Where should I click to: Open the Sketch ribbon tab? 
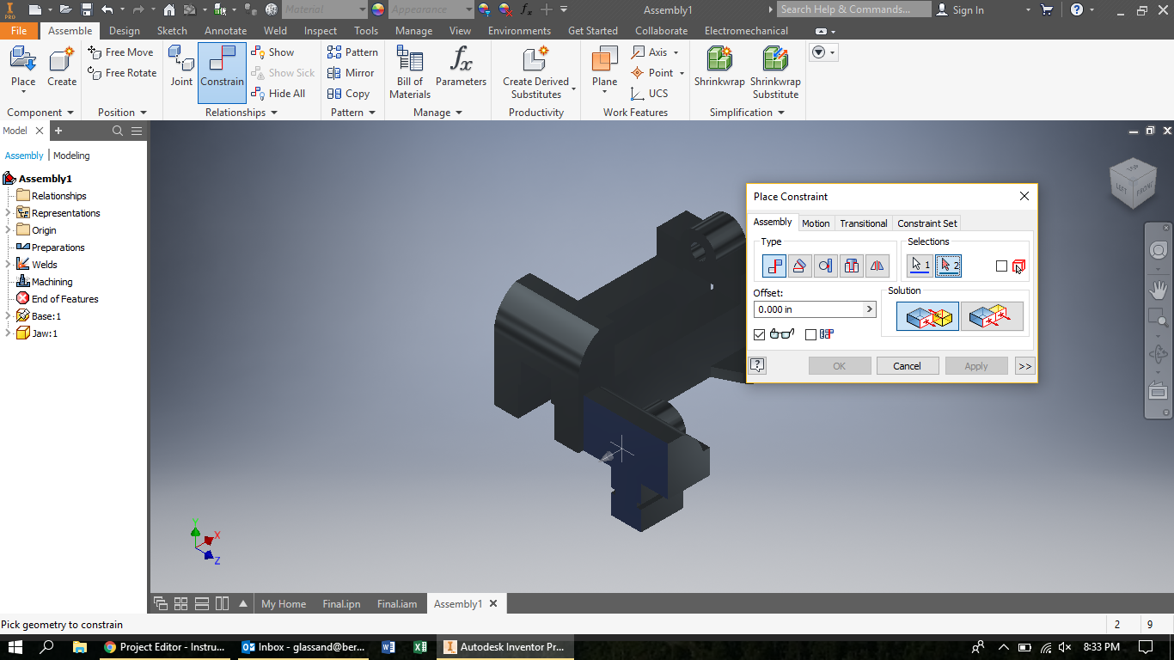coord(172,31)
